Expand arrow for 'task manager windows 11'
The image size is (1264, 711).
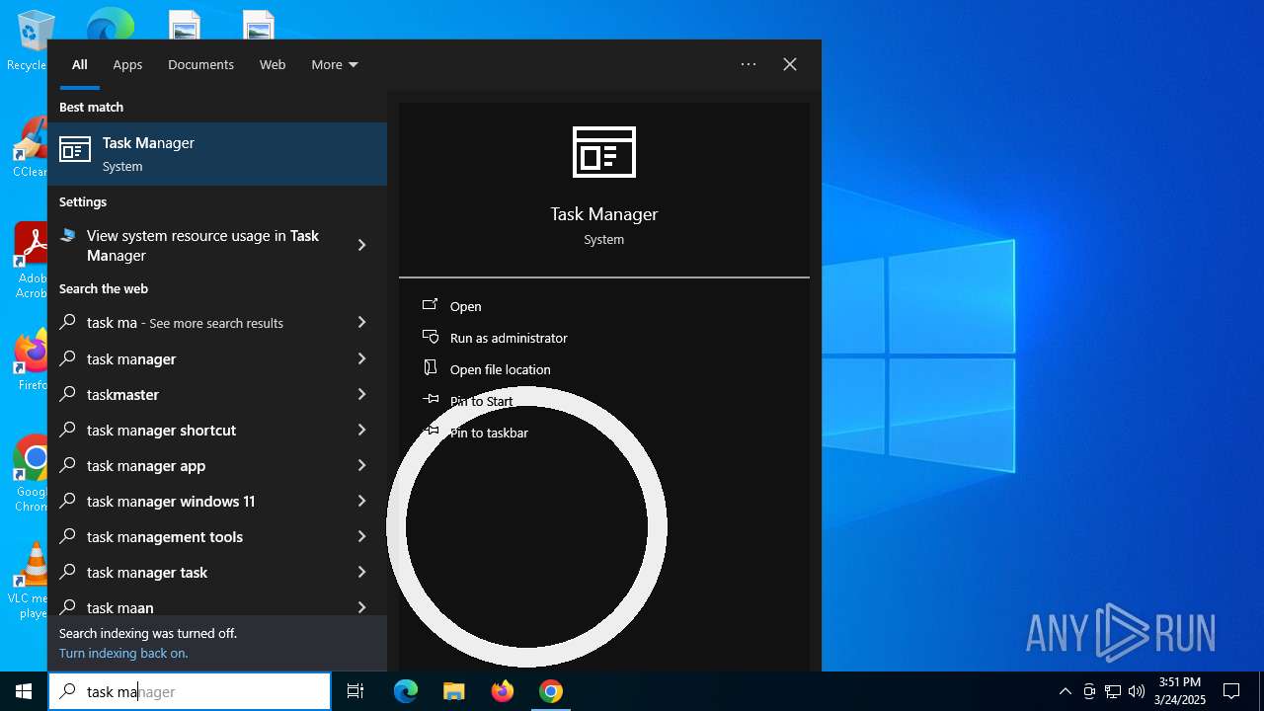(x=361, y=501)
